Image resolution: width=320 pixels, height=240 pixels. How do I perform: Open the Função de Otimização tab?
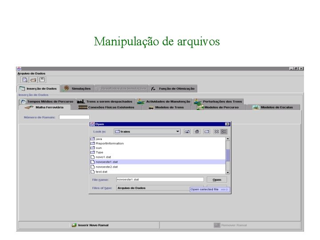pos(173,88)
